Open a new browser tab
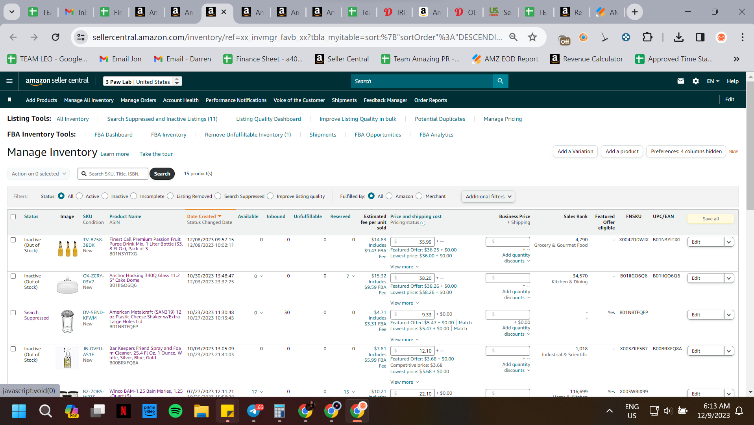The image size is (754, 425). click(x=634, y=12)
